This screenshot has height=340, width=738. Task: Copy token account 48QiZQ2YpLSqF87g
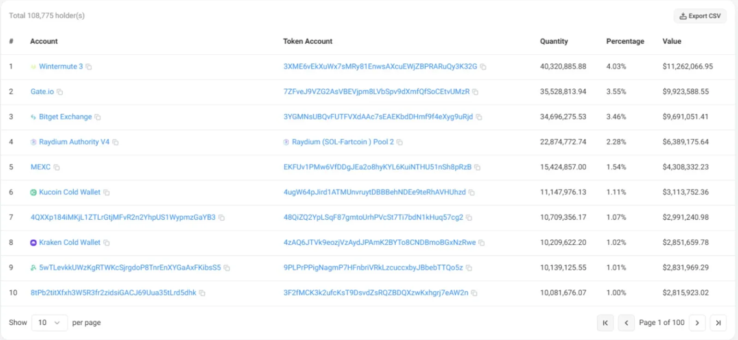click(x=469, y=218)
